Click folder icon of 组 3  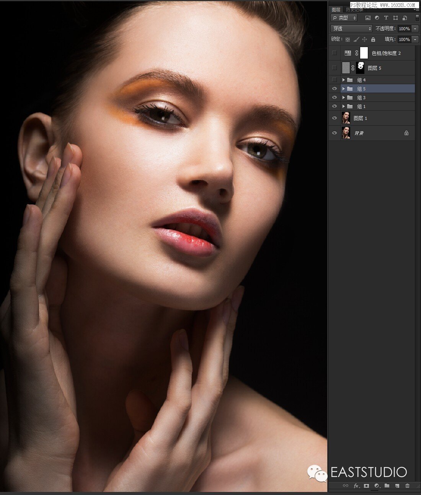350,98
